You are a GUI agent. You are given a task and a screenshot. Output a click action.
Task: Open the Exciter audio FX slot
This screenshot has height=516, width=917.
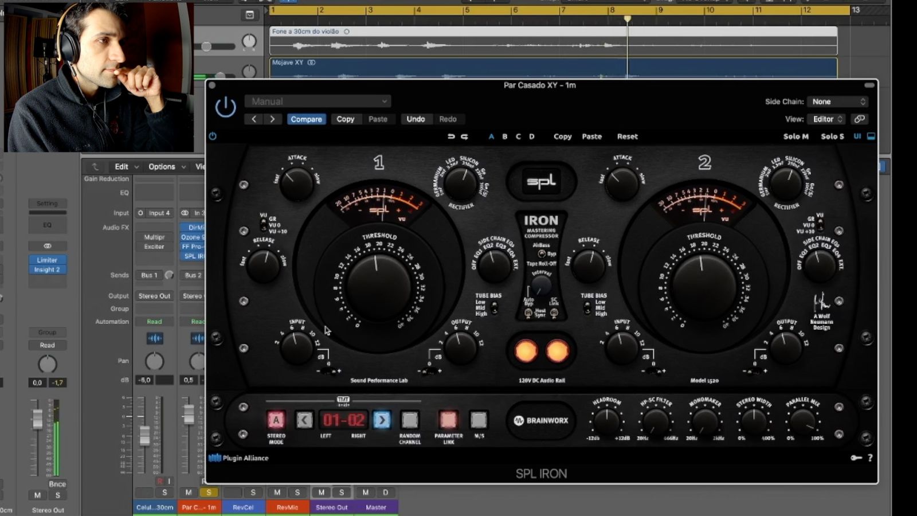pos(154,247)
